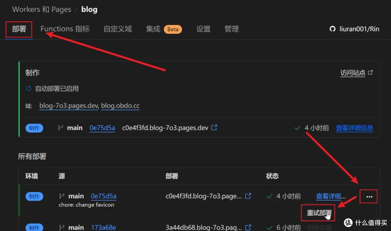Open the liuran001/Rin GitHub repository link
The height and width of the screenshot is (231, 391).
click(359, 29)
